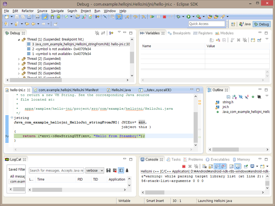Image resolution: width=275 pixels, height=206 pixels.
Task: Expand Thread [3] (Suspended)
Action: click(19, 64)
